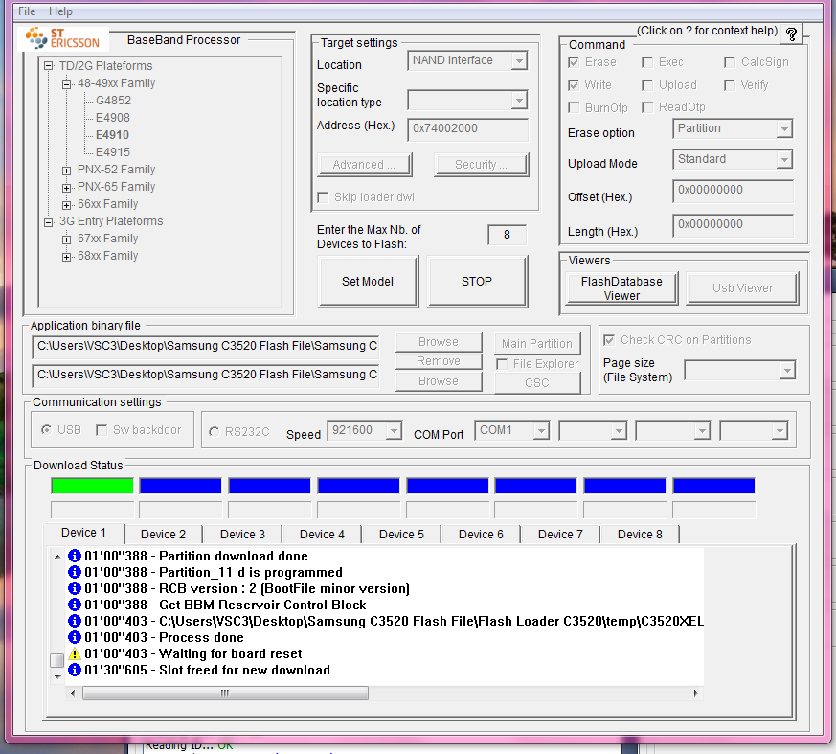Screen dimensions: 836x754
Task: Click the Usb Viewer button
Action: (743, 288)
